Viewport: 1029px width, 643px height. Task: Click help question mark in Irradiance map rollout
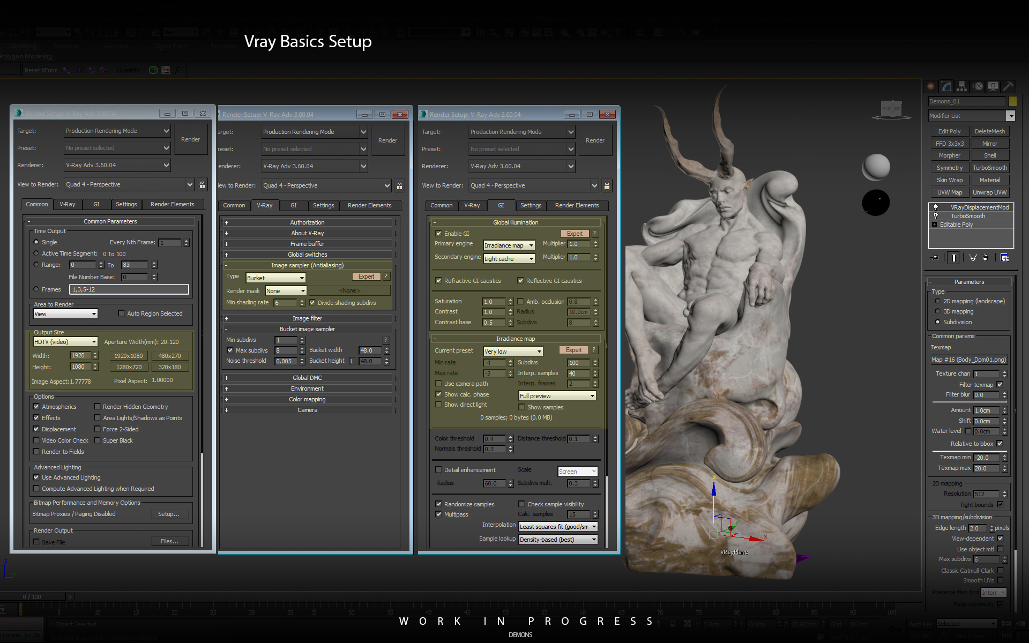coord(594,350)
